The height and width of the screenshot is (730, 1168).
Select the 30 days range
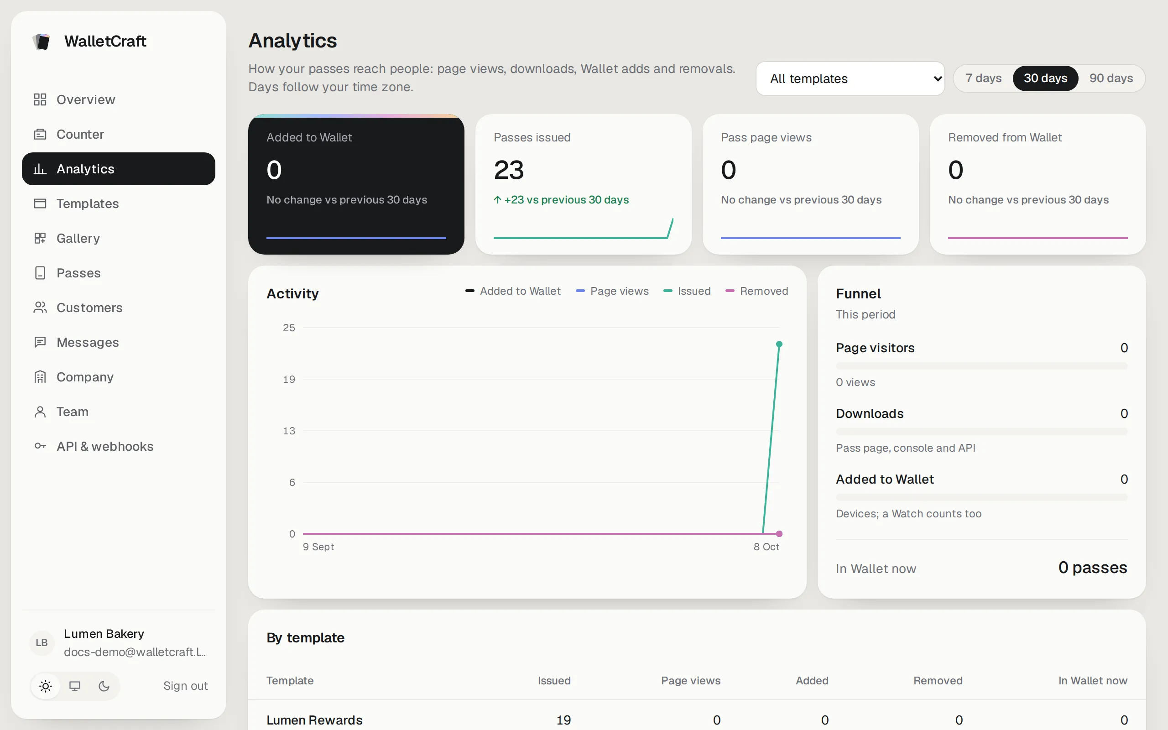tap(1045, 78)
